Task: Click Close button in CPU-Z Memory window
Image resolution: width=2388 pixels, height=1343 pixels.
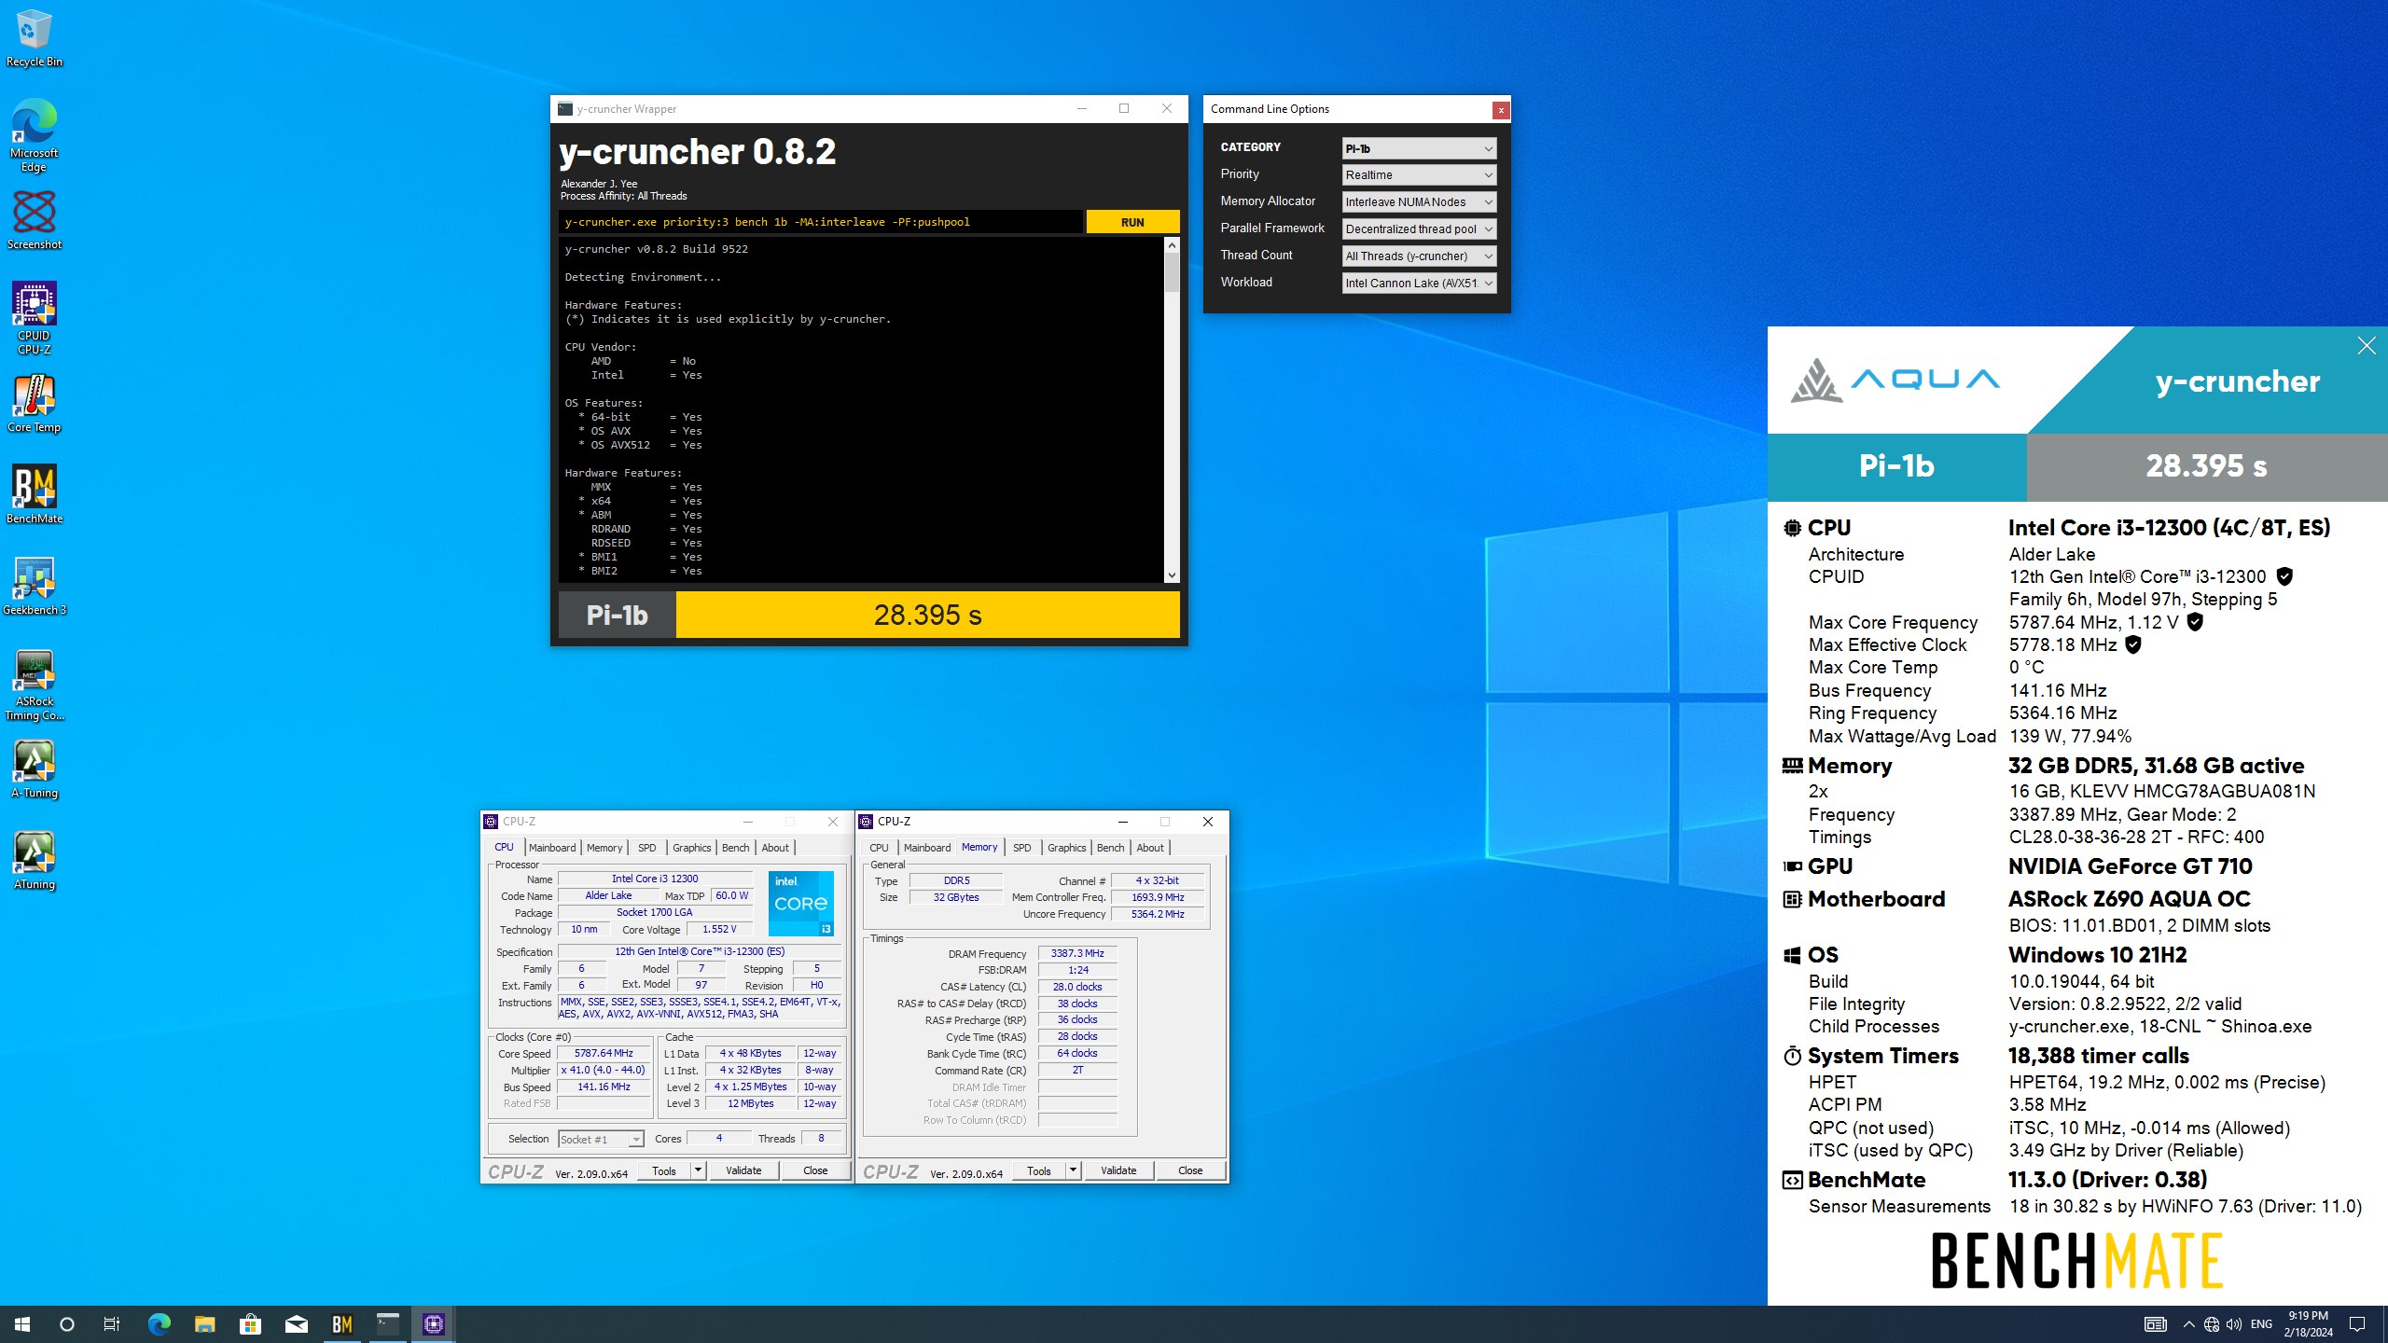Action: click(x=1190, y=1170)
